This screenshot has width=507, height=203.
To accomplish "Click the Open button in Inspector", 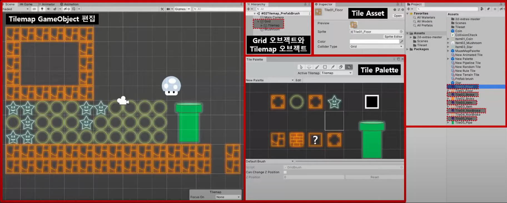I will 397,16.
